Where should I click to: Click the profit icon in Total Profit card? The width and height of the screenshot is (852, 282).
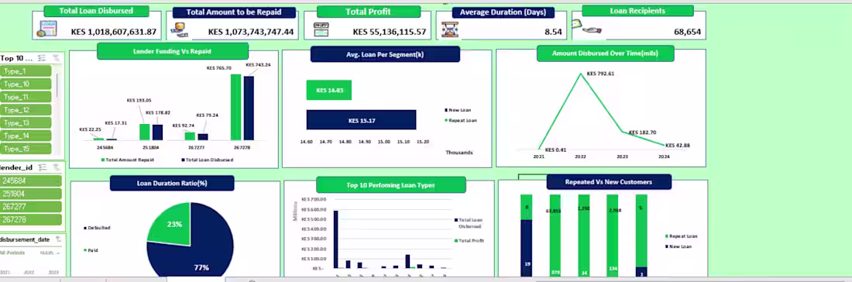pyautogui.click(x=321, y=29)
